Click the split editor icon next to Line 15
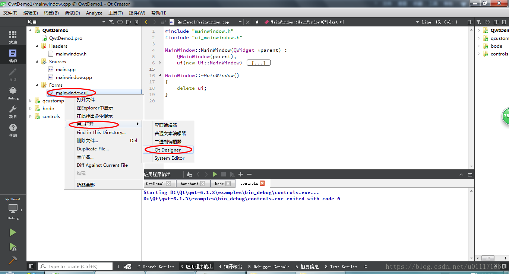 (x=470, y=22)
